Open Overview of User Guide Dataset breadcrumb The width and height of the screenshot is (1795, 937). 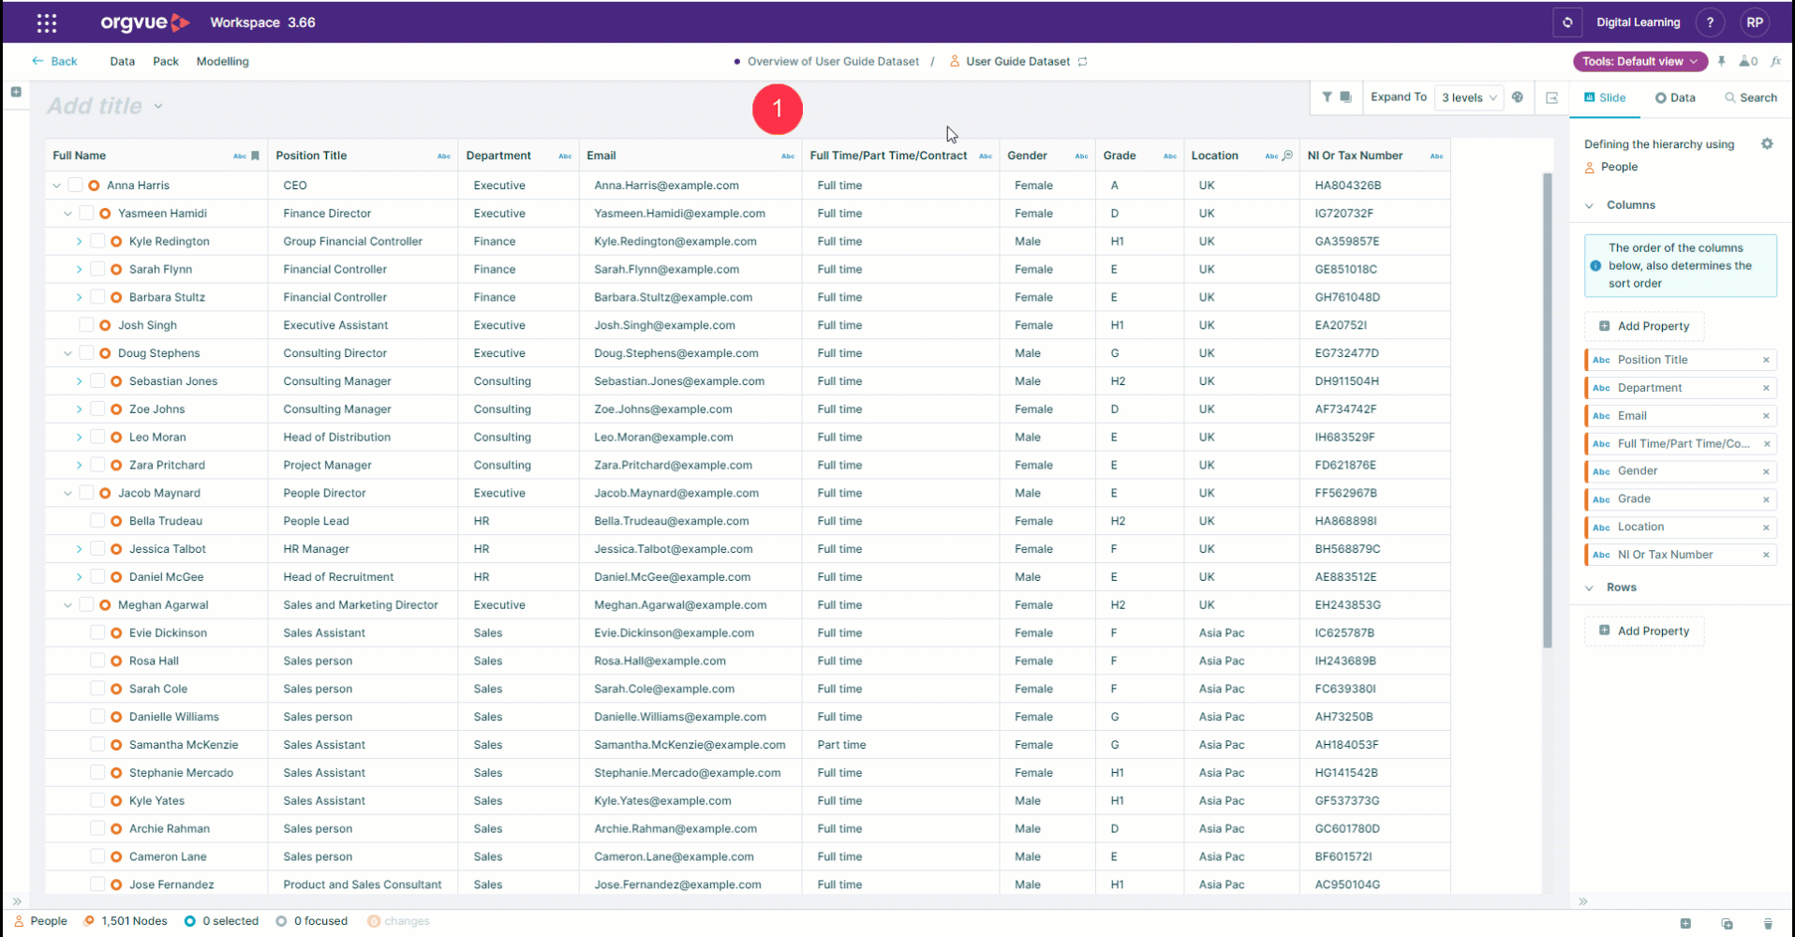pos(833,62)
